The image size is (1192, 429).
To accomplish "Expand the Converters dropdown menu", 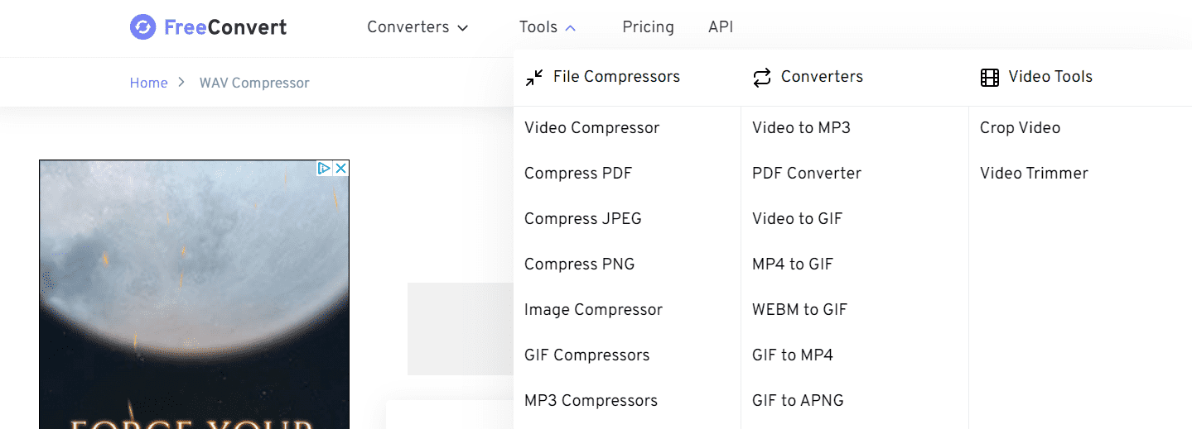I will [x=417, y=27].
